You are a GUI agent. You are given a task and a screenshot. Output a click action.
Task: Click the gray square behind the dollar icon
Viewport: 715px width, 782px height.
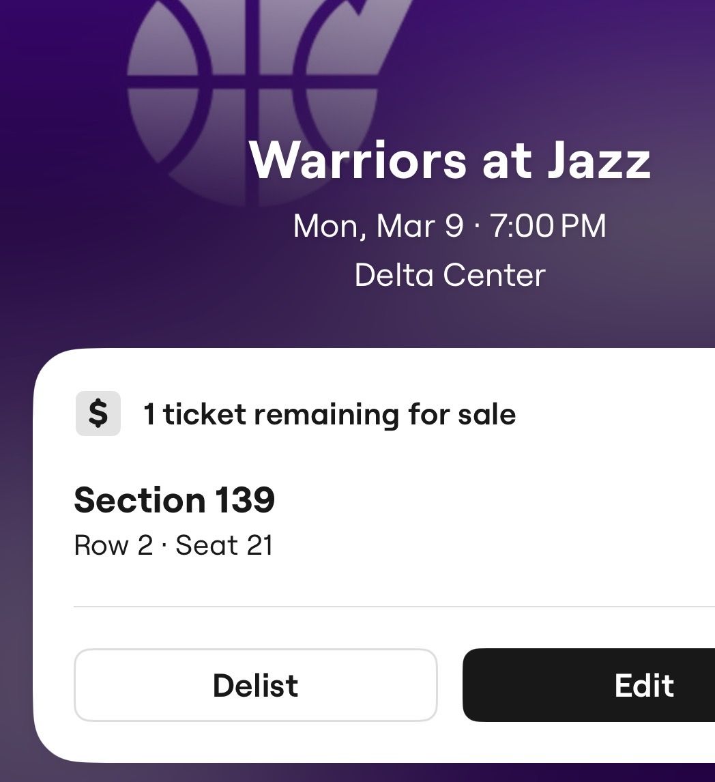pyautogui.click(x=98, y=414)
